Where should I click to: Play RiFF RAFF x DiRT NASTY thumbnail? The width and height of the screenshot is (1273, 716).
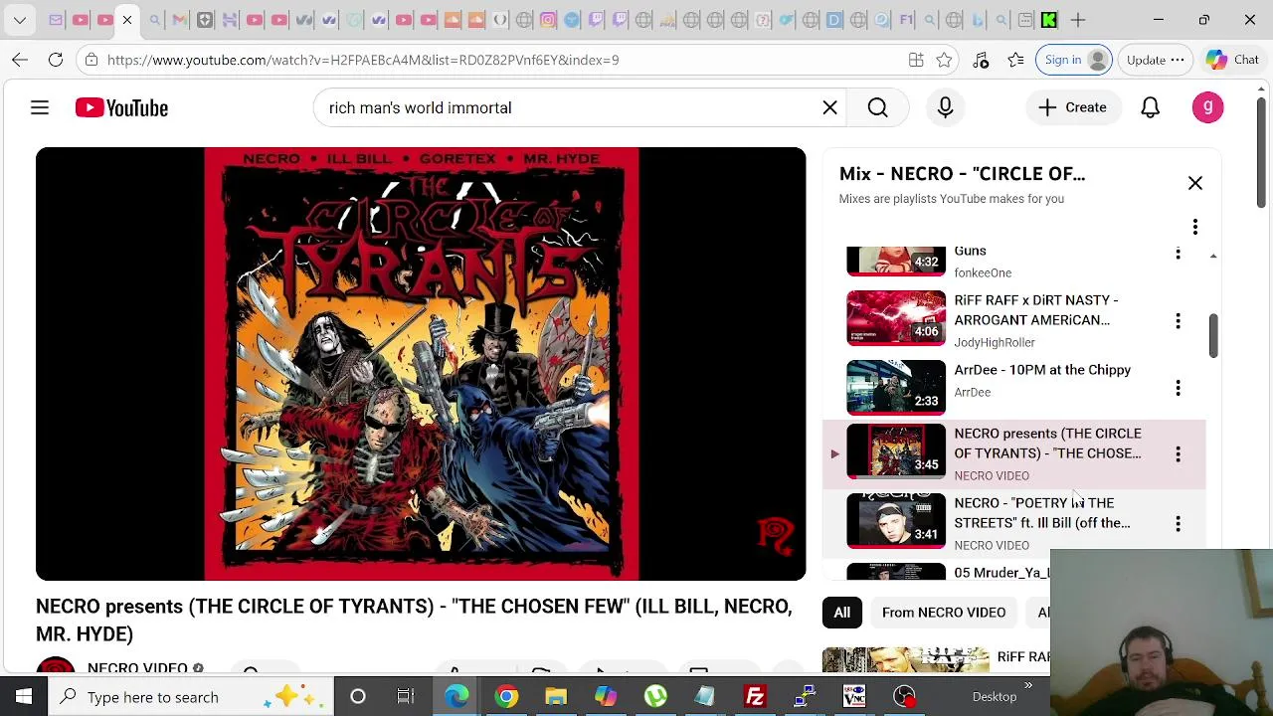tap(895, 317)
